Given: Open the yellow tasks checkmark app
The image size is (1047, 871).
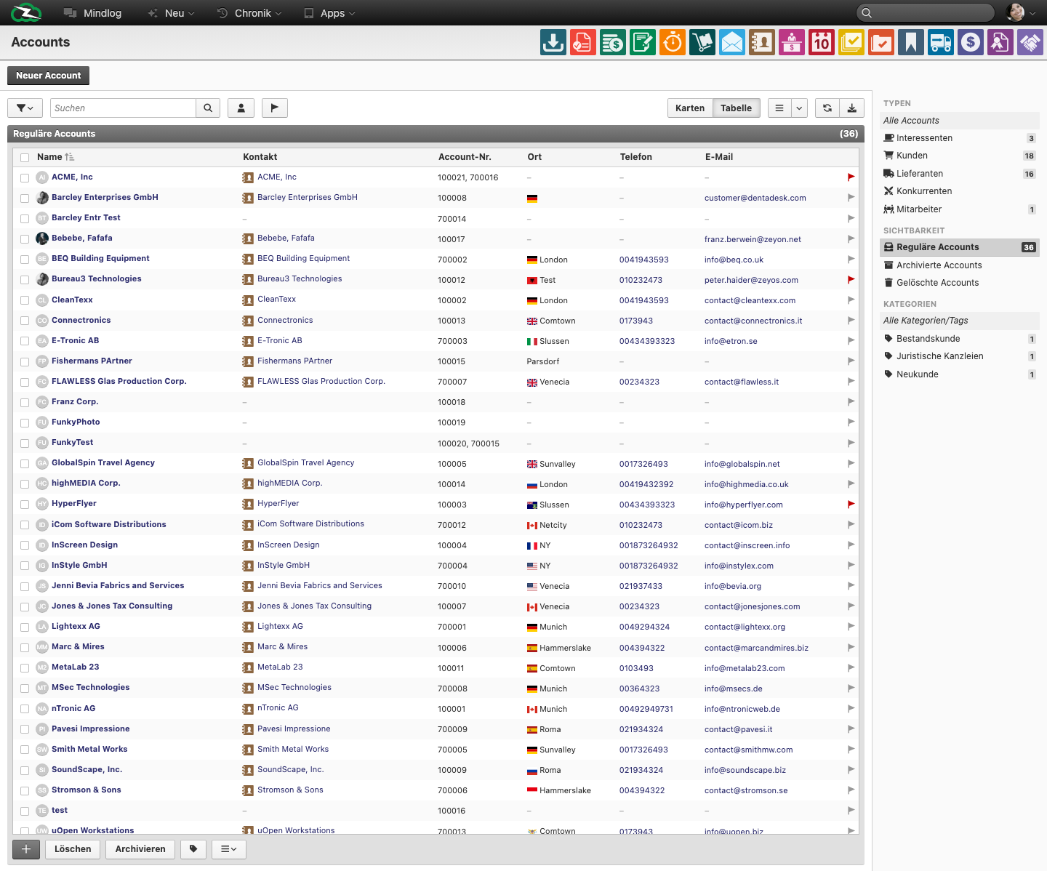Looking at the screenshot, I should pos(851,42).
